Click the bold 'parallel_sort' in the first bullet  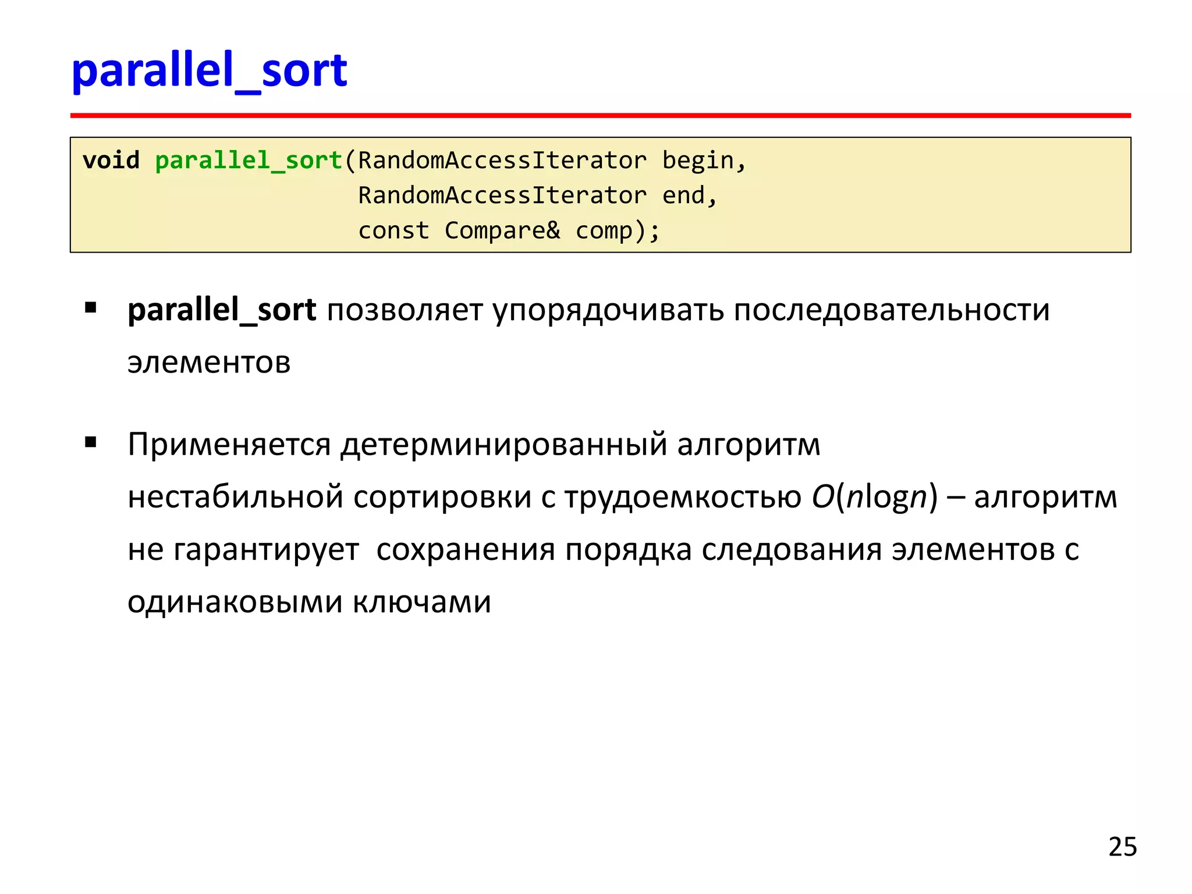(222, 310)
